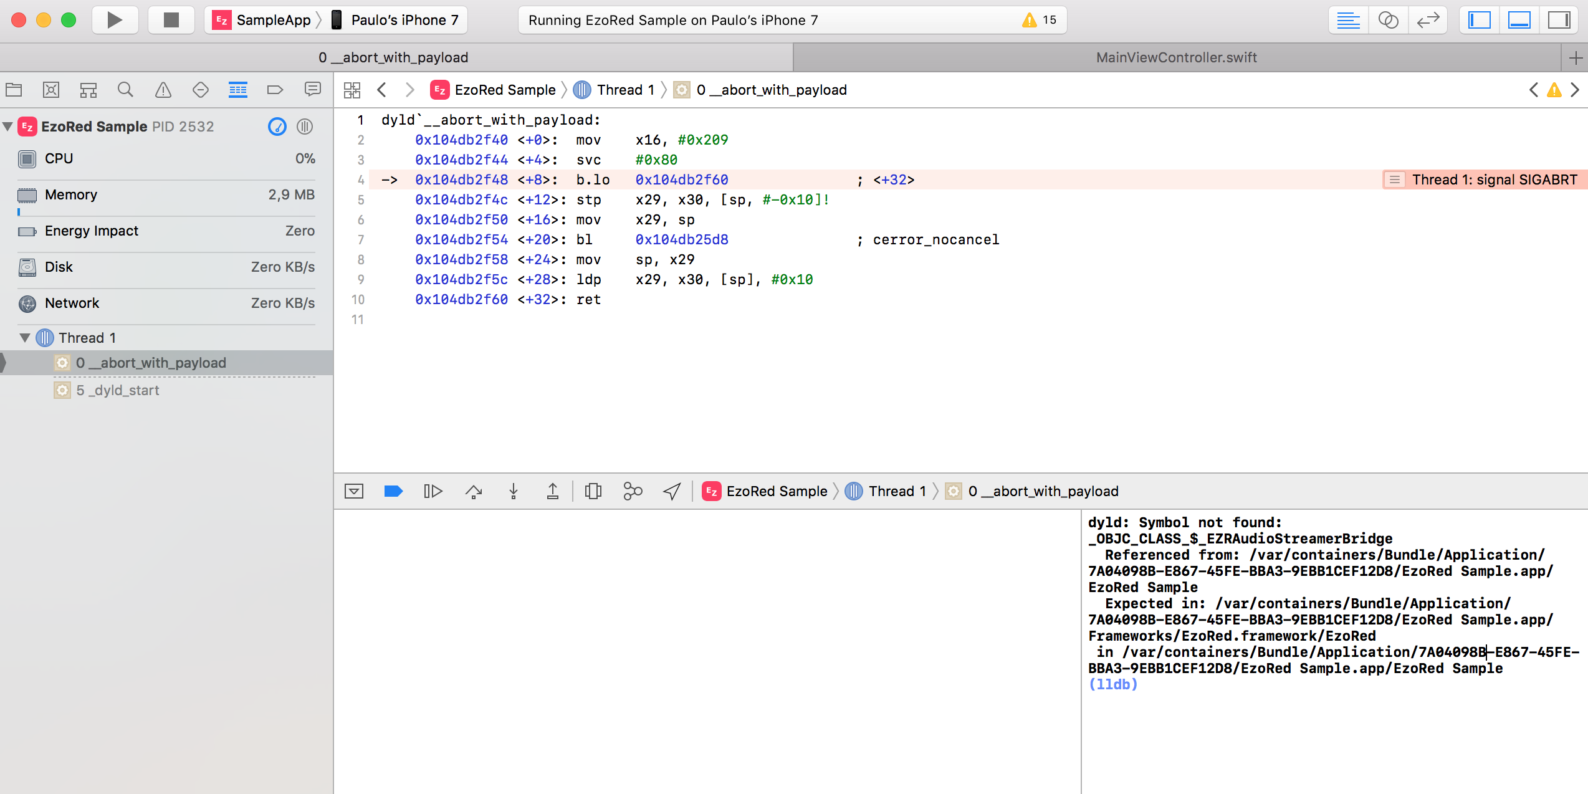The width and height of the screenshot is (1588, 794).
Task: Click the warning triangle icon in toolbar
Action: pos(163,90)
